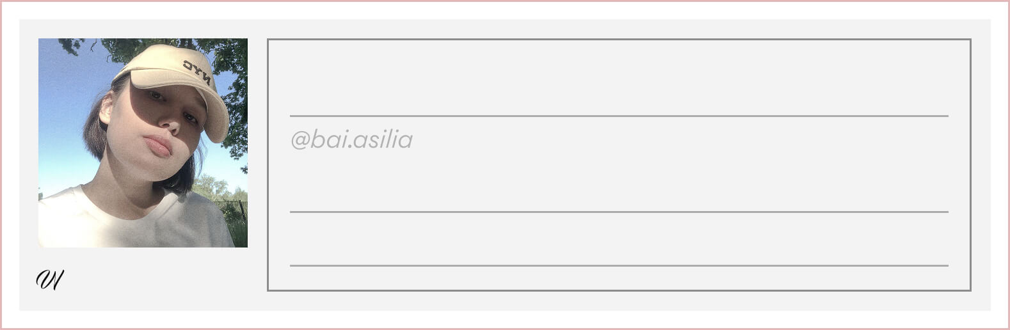Click the bottom horizontal divider line
Viewport: 1010px width, 330px height.
[618, 265]
